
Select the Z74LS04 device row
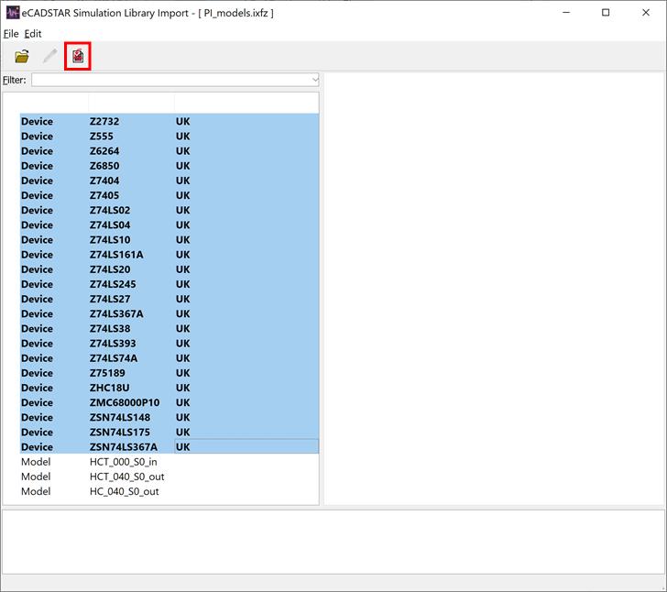point(169,225)
